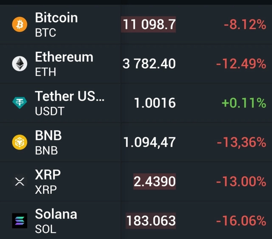Select the Solana coin name
The width and height of the screenshot is (272, 239).
click(56, 214)
